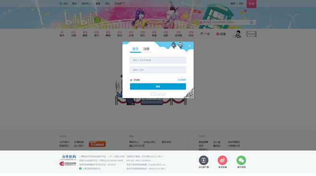316x176 pixels.
Task: Toggle the remember me checkbox
Action: coord(131,80)
